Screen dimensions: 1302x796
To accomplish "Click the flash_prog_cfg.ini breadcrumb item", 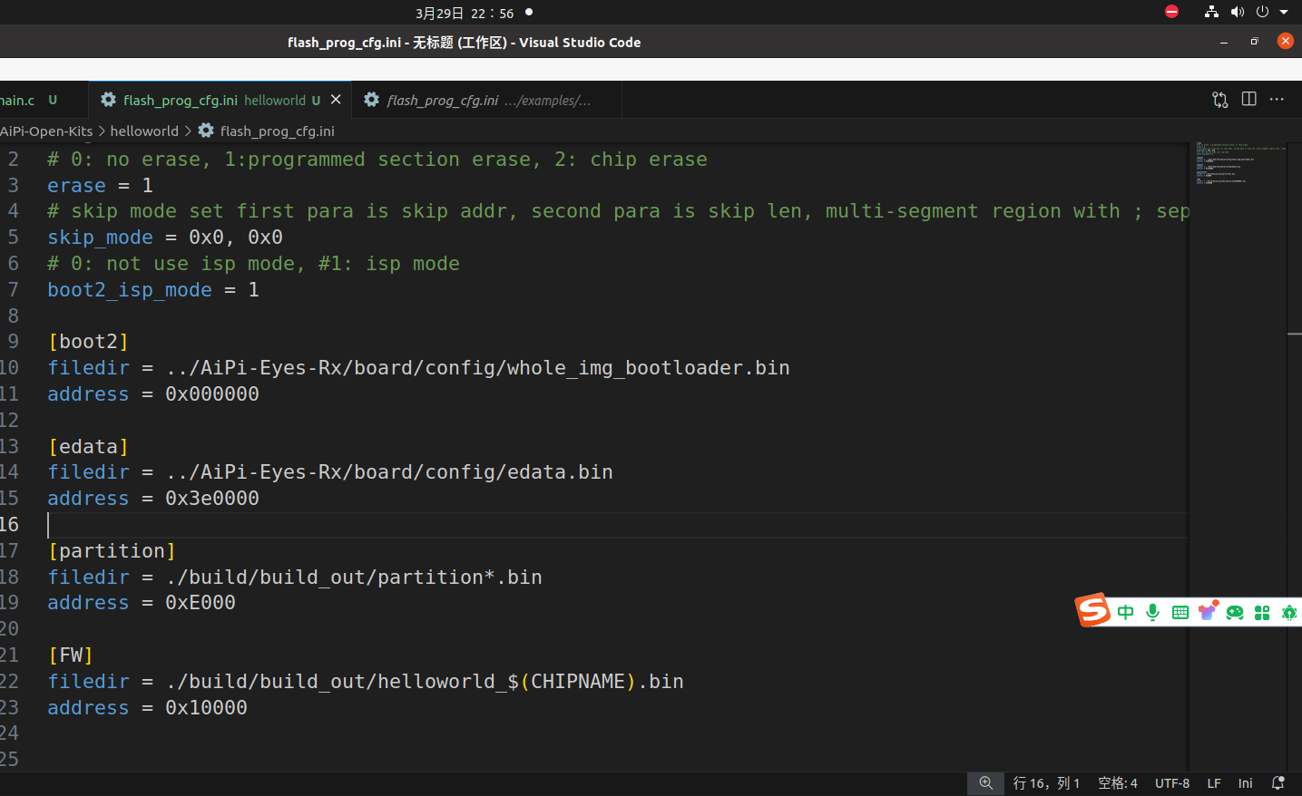I will (267, 131).
